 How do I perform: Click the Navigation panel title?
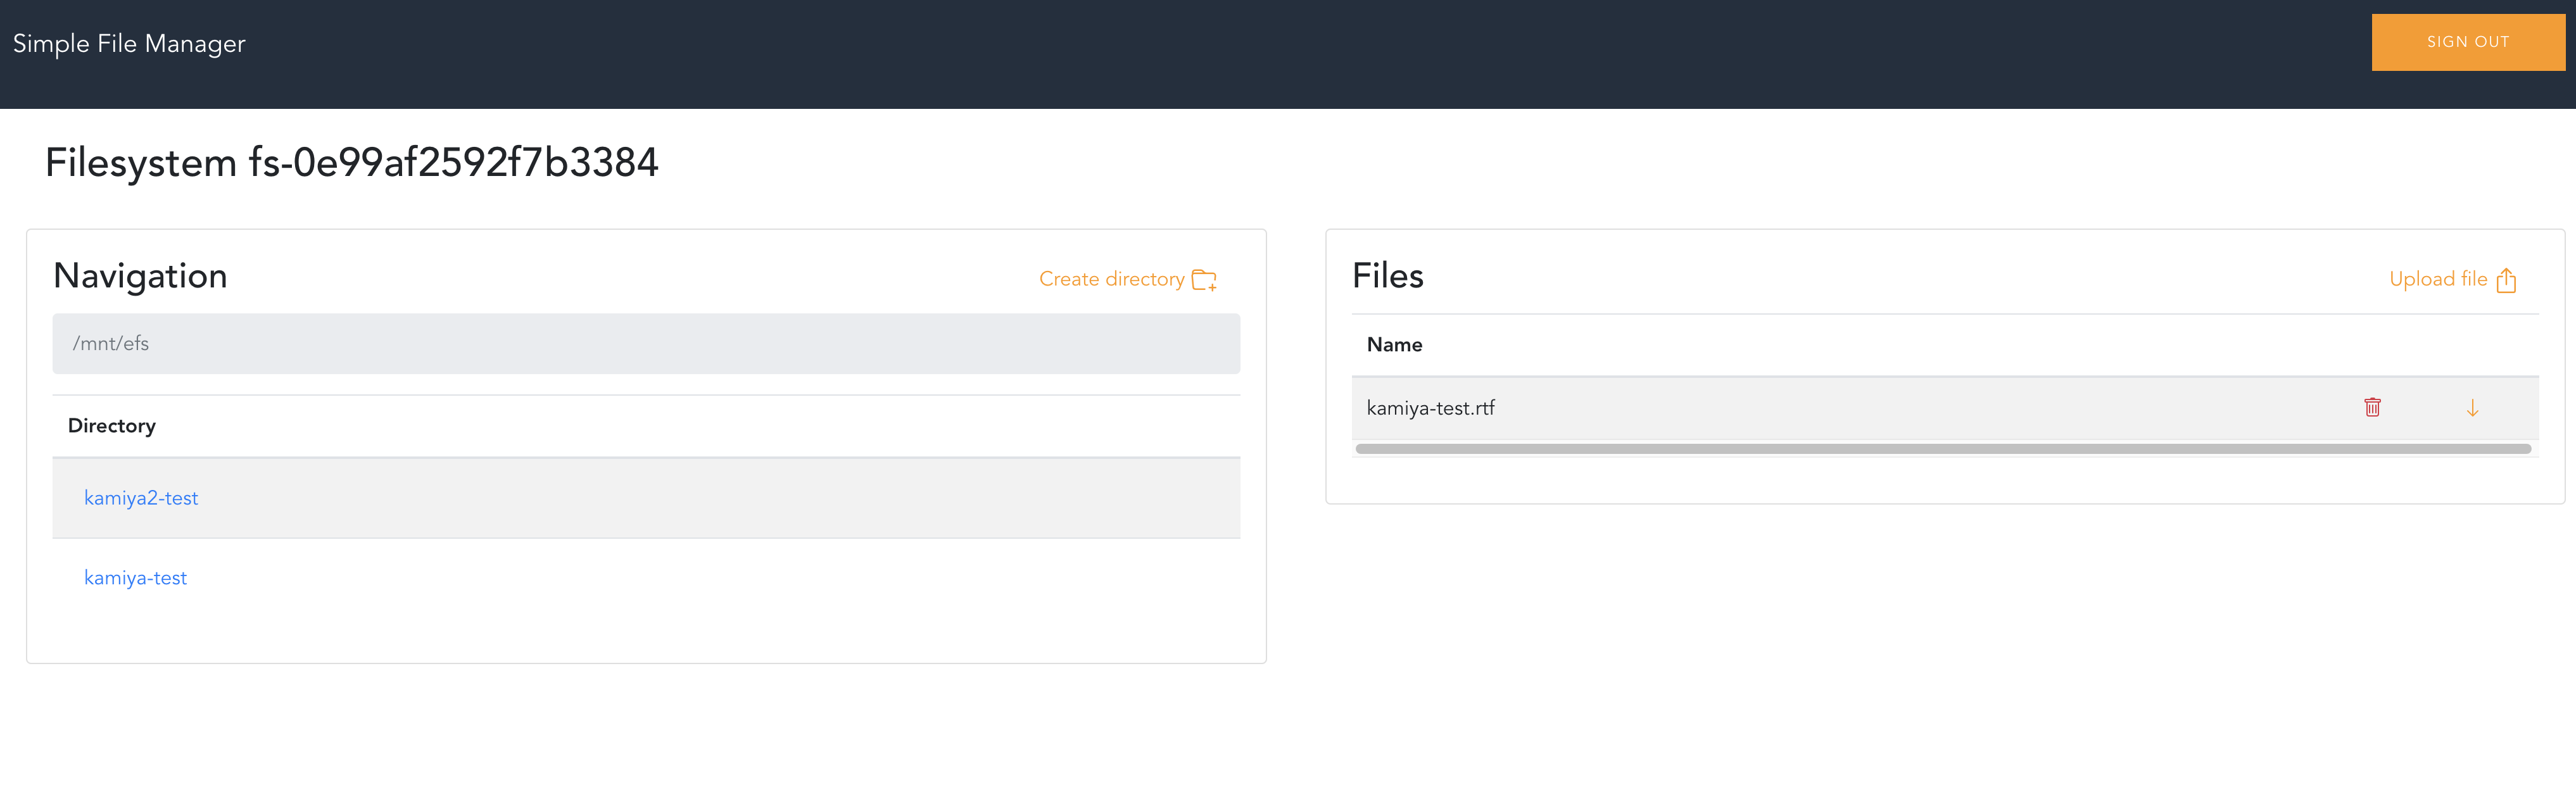140,276
